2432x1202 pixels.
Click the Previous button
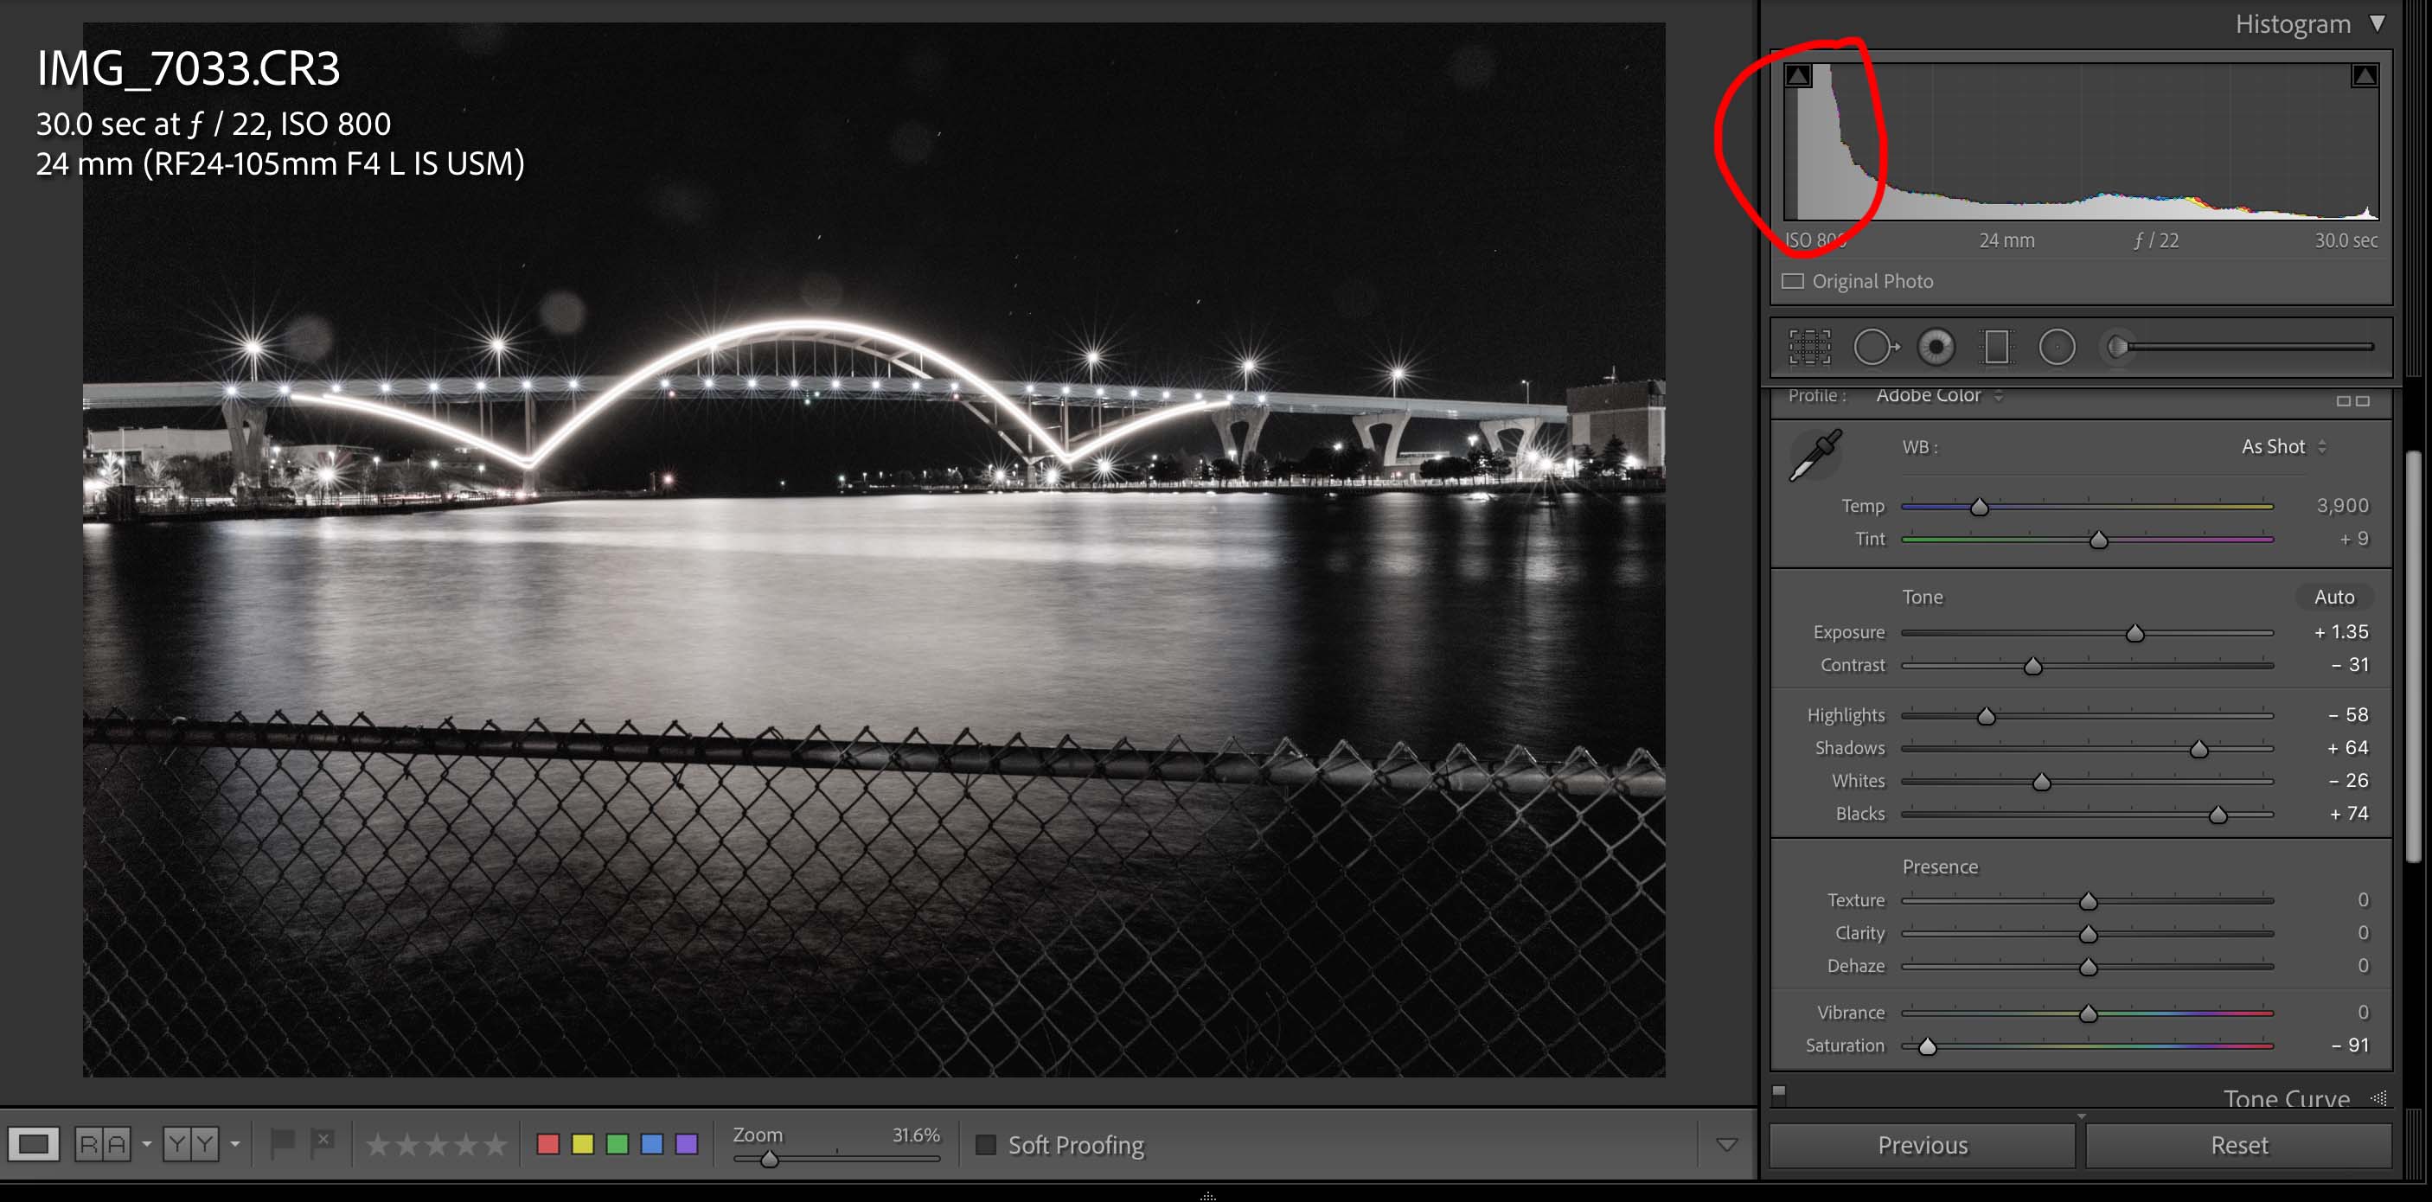coord(1923,1144)
